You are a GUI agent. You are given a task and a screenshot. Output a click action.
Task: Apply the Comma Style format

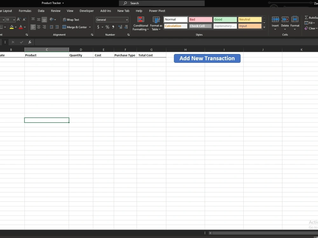point(113,27)
